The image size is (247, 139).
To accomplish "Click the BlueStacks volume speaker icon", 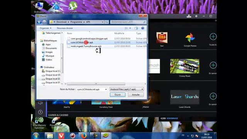I will point(40,103).
